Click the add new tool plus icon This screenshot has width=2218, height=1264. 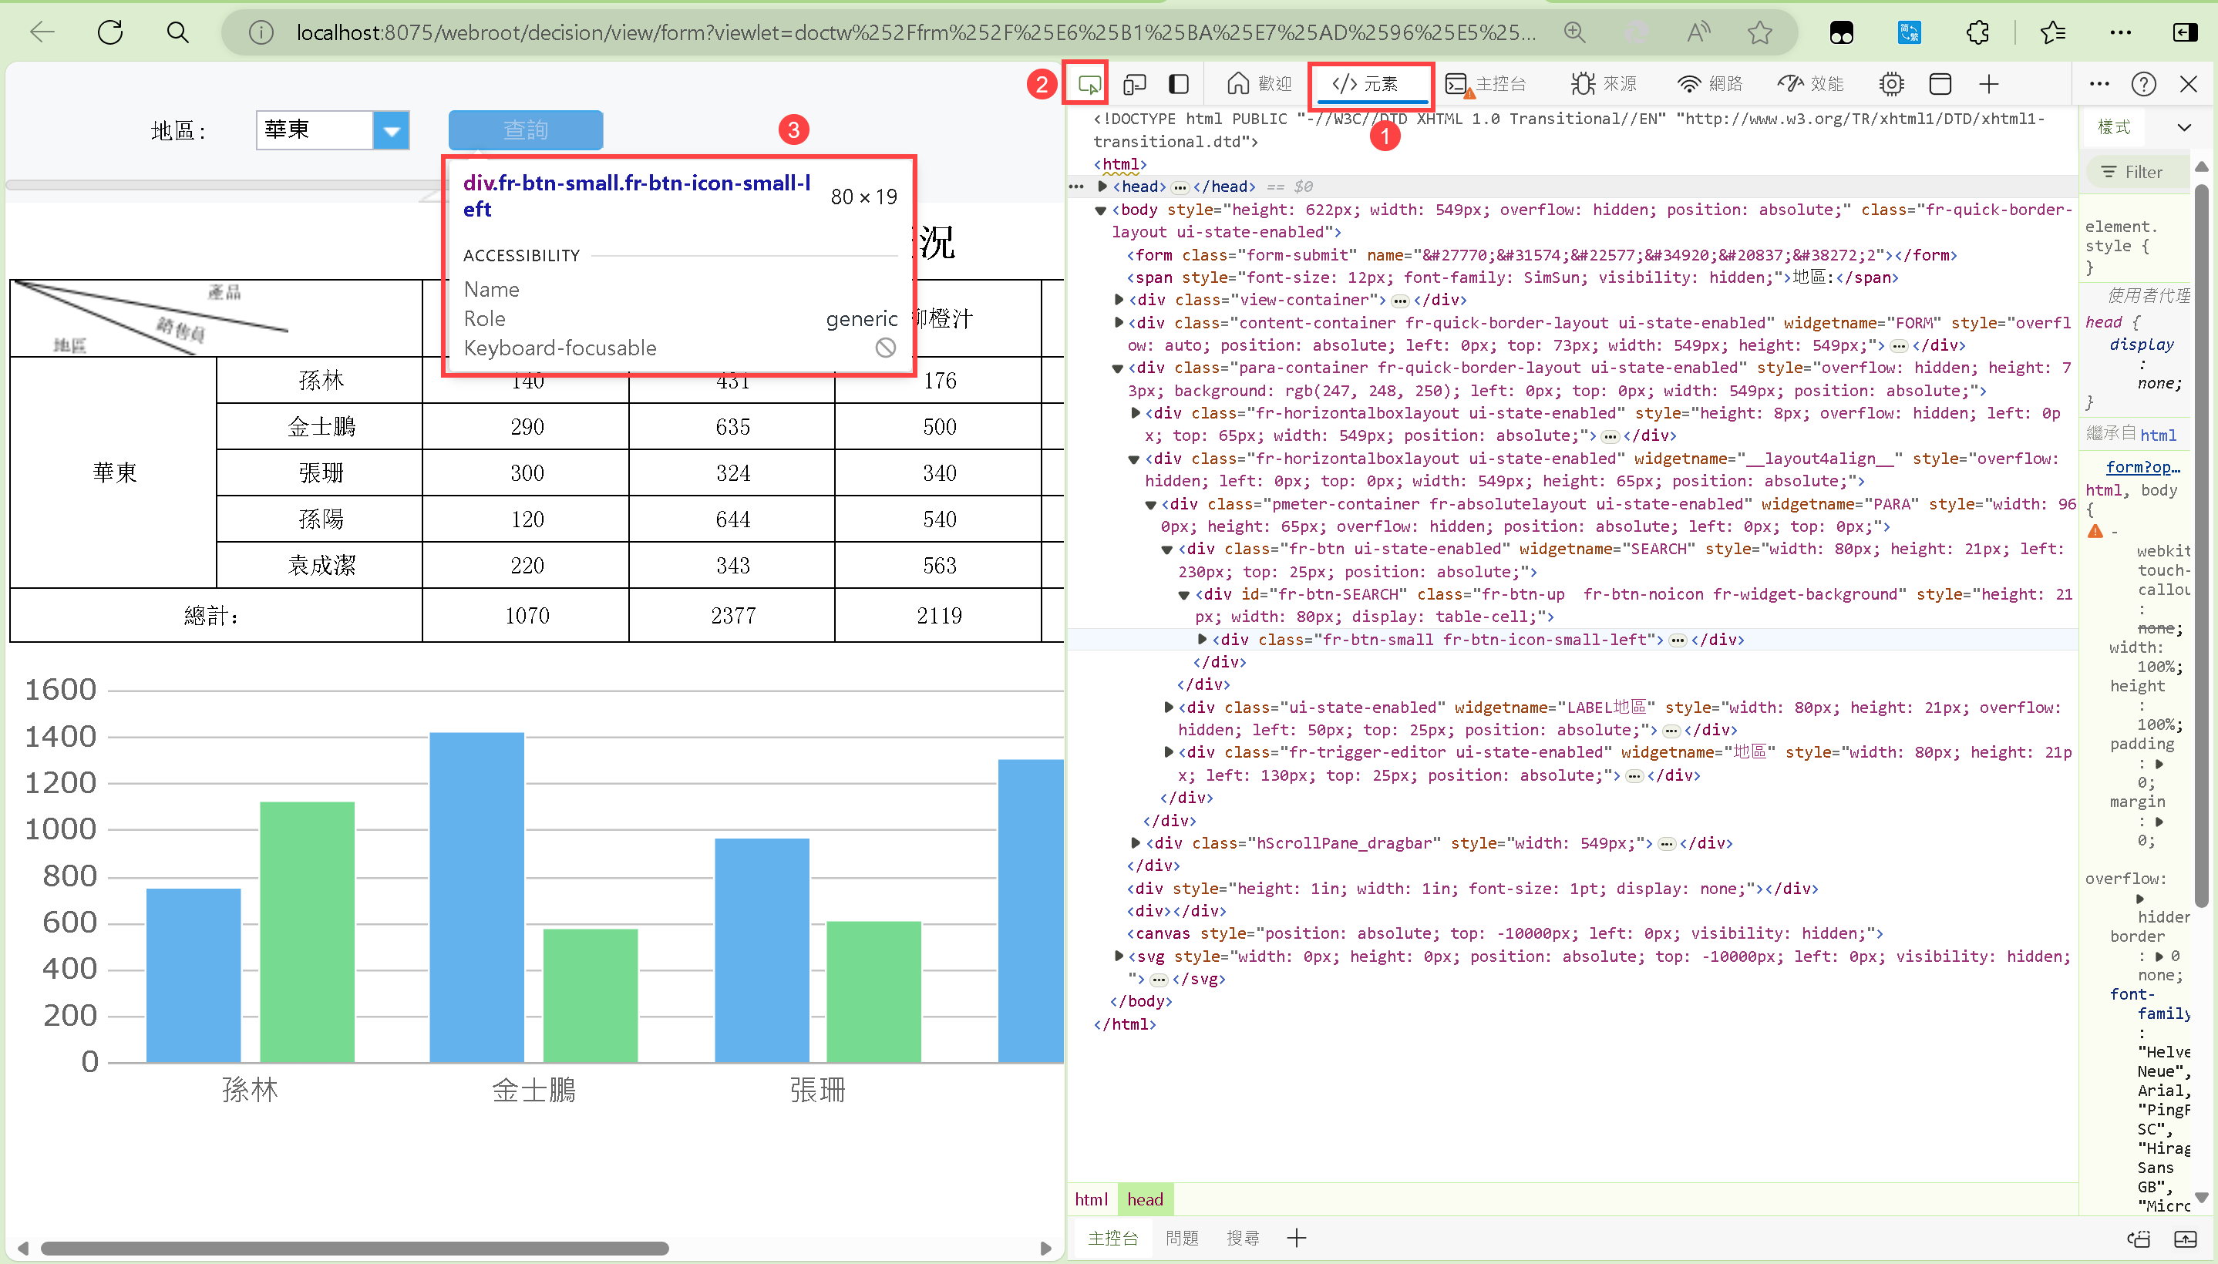click(x=1989, y=84)
